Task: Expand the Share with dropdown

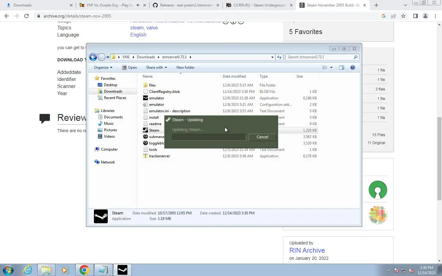Action: [x=156, y=67]
